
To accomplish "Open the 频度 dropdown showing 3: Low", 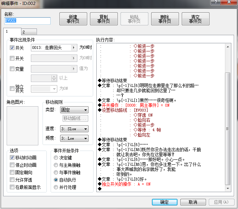I will pos(74,138).
